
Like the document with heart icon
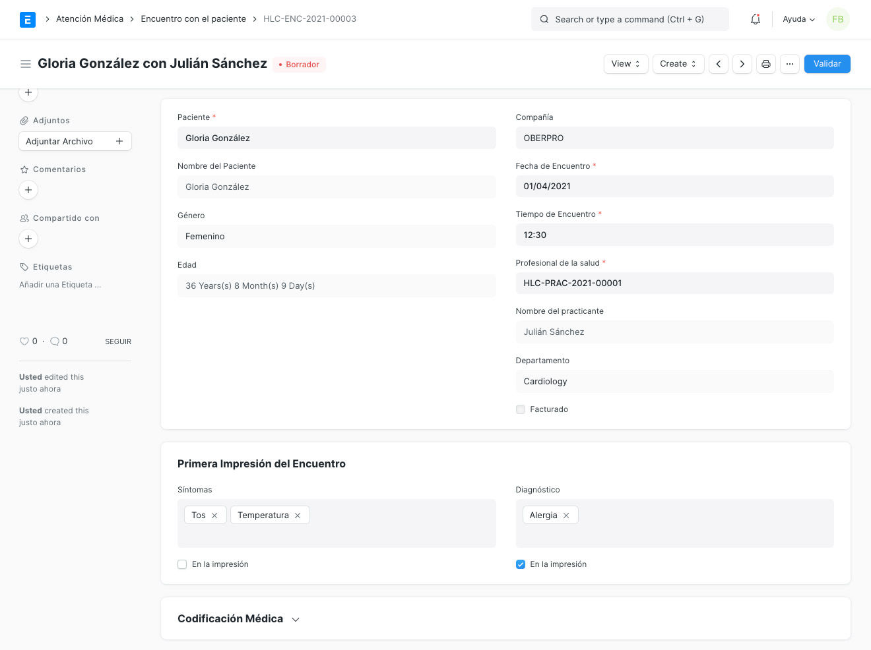pyautogui.click(x=24, y=341)
